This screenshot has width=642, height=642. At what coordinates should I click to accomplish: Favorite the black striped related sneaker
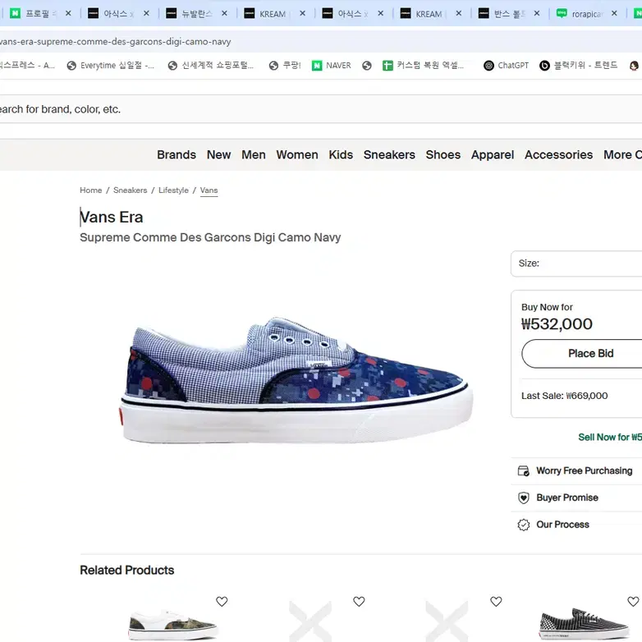pyautogui.click(x=633, y=602)
